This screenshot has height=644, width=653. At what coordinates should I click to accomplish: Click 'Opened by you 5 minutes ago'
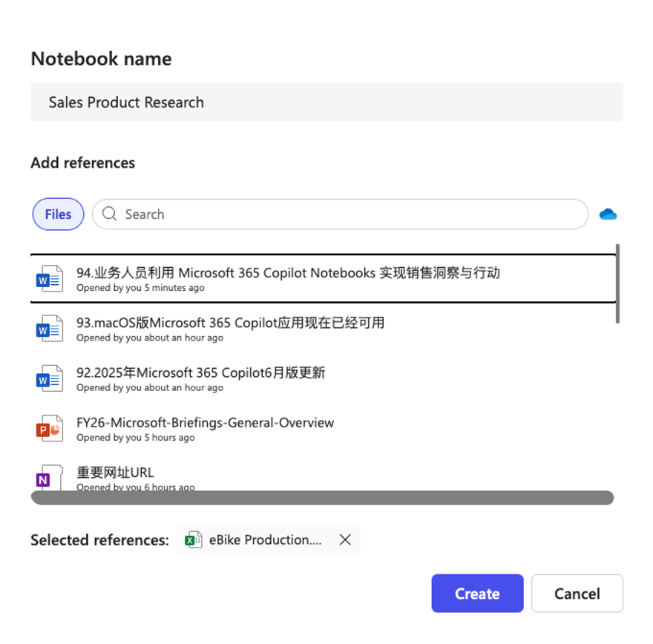point(140,288)
